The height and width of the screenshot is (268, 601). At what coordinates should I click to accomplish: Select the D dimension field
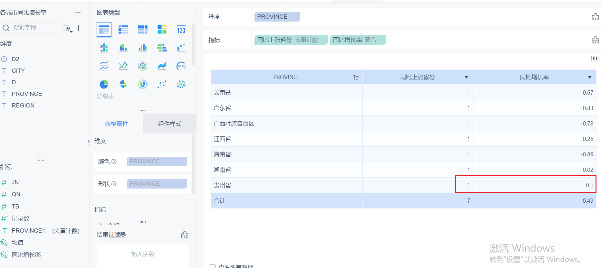point(14,82)
